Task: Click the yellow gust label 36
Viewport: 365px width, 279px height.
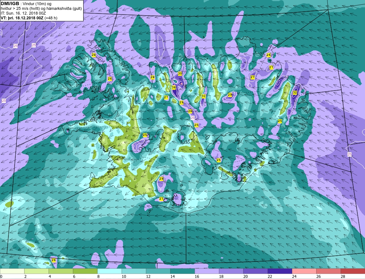Action: [174, 88]
